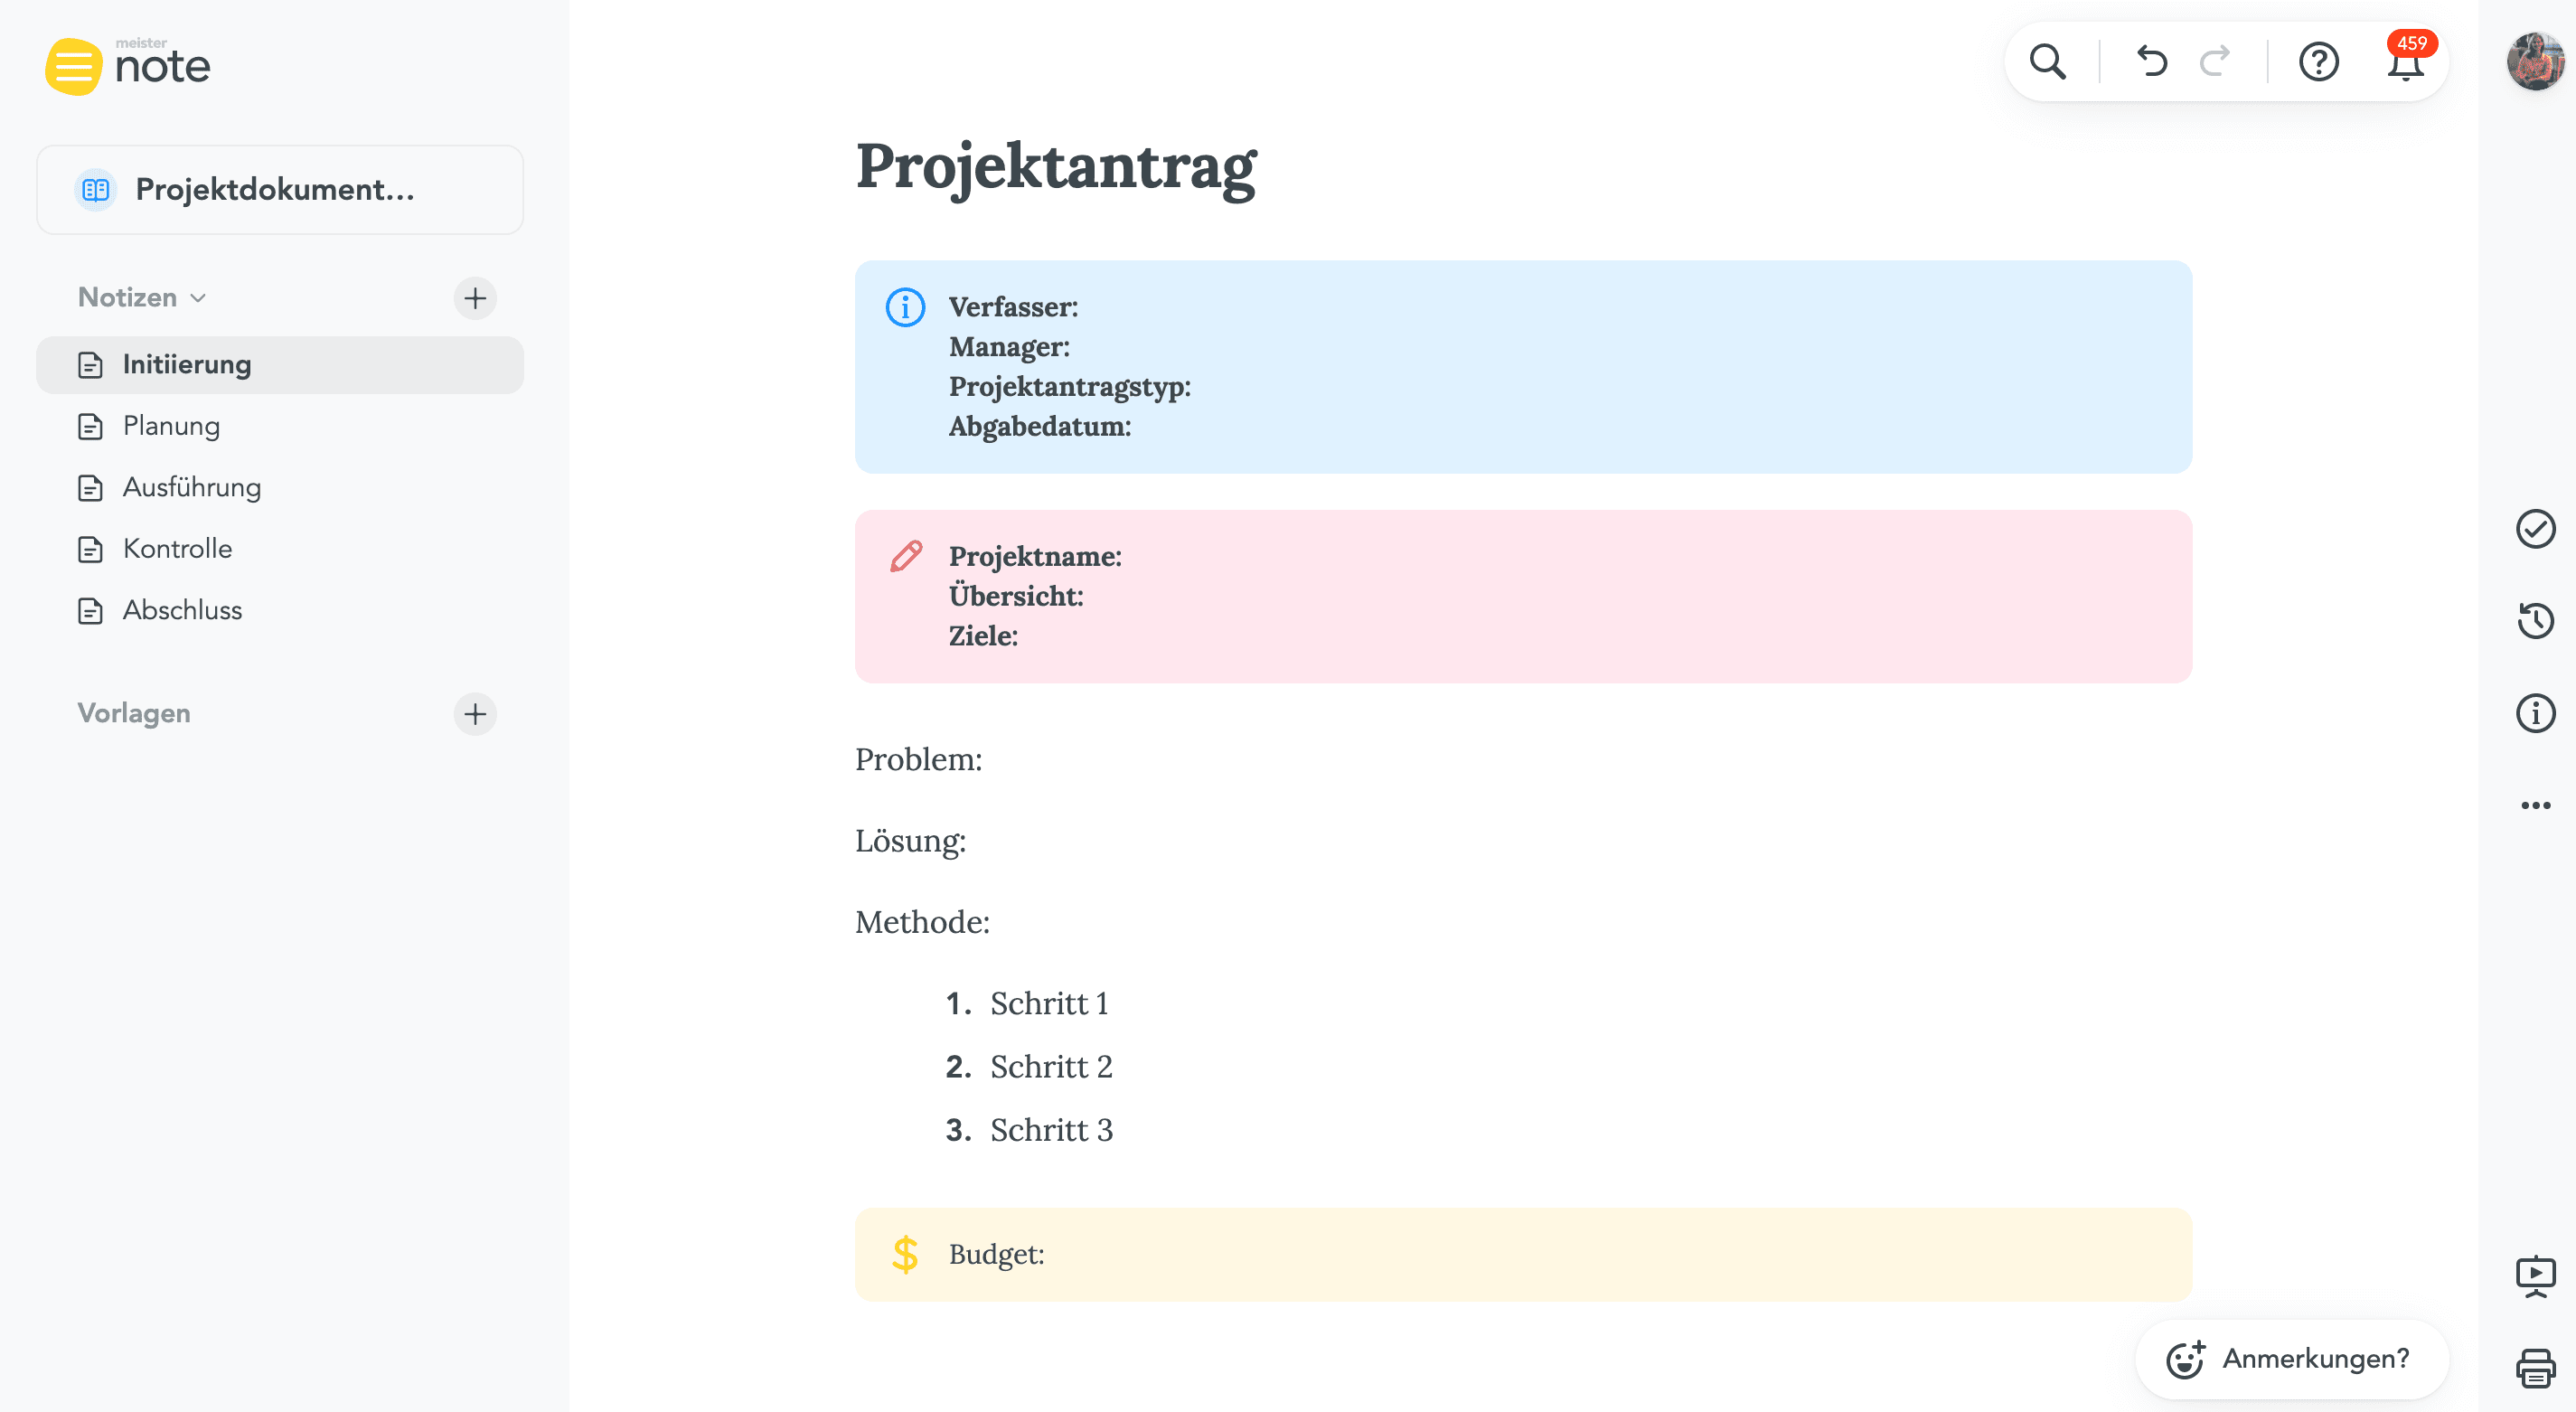Open the help question mark icon
The height and width of the screenshot is (1412, 2576).
pos(2318,62)
